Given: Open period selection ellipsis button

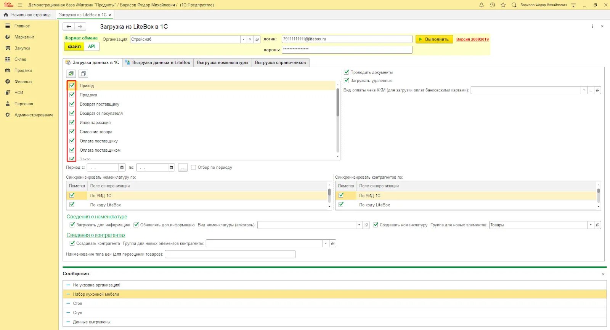Looking at the screenshot, I should (183, 167).
